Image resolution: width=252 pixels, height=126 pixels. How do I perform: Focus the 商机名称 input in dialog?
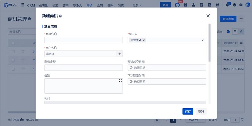pos(84,40)
